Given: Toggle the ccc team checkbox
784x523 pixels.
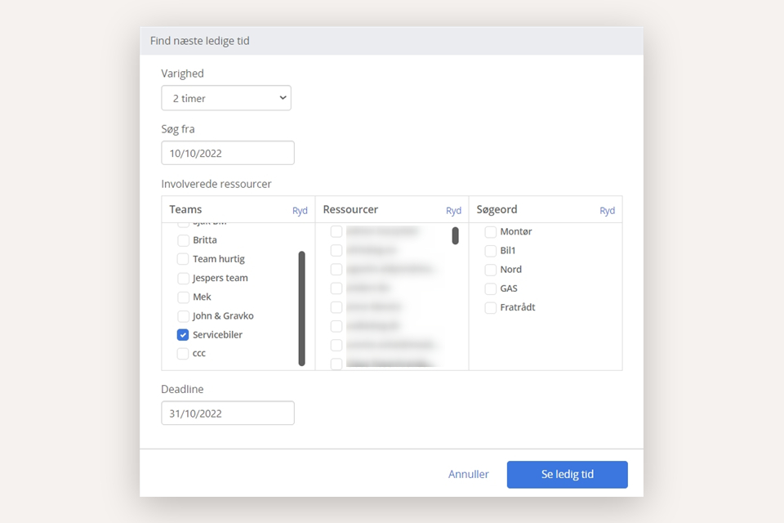Looking at the screenshot, I should pos(183,354).
